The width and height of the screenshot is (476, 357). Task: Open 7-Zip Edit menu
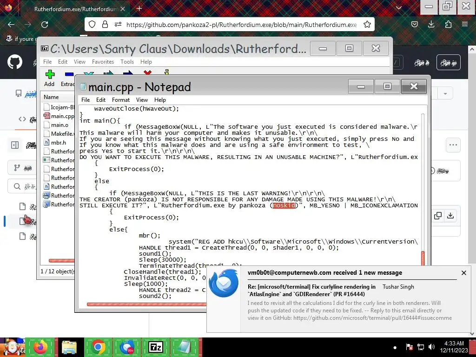63,62
